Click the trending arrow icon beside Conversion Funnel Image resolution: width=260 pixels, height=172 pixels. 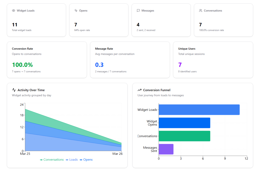(139, 90)
